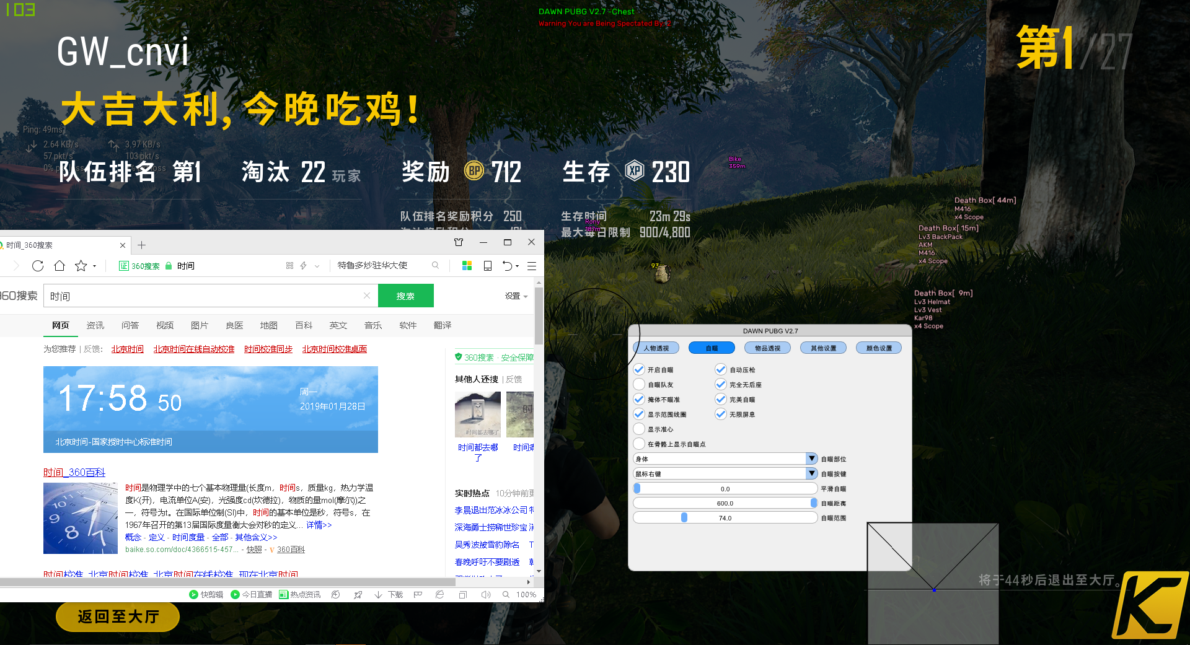Bookmark the page with the star icon
Screen dimensions: 1190x645
coord(81,266)
